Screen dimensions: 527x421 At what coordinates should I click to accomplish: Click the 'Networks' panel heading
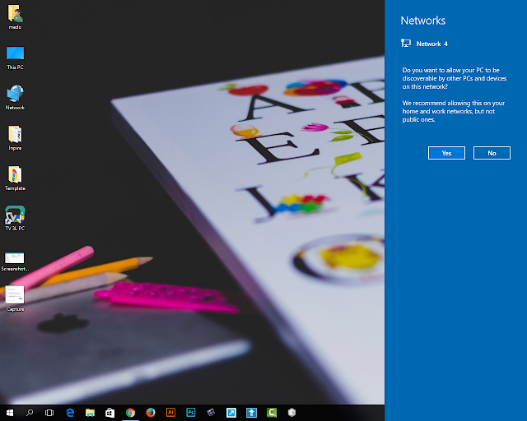tap(422, 21)
